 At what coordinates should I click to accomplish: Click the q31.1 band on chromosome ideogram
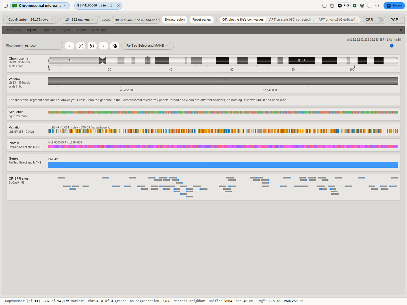(302, 60)
